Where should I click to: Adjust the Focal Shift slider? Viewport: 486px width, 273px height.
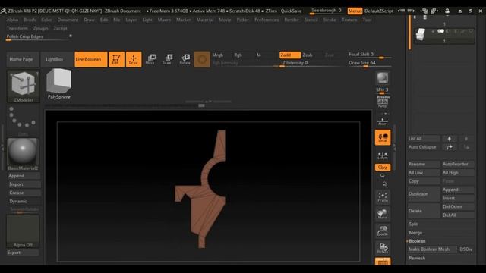(x=370, y=55)
